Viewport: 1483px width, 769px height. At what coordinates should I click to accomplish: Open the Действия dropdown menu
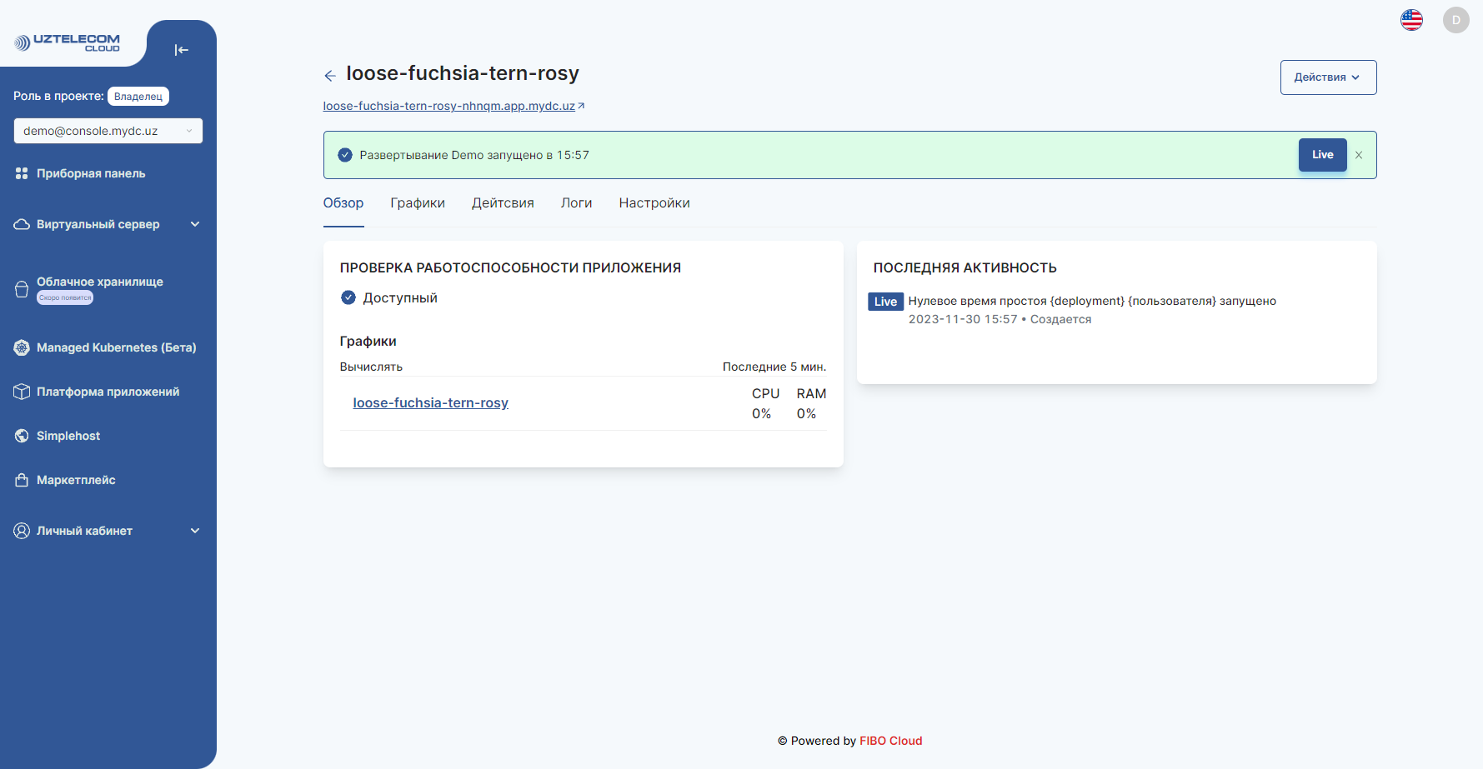1327,77
